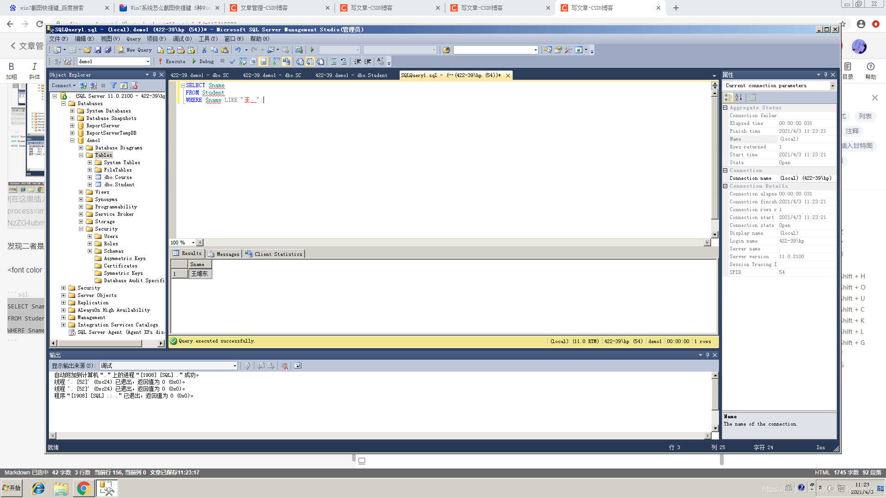886x498 pixels.
Task: Select the dbo.Student table in tree
Action: [119, 185]
